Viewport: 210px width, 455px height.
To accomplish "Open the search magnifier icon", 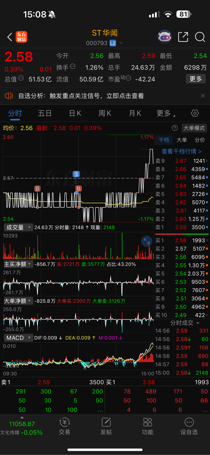I will coord(200,37).
